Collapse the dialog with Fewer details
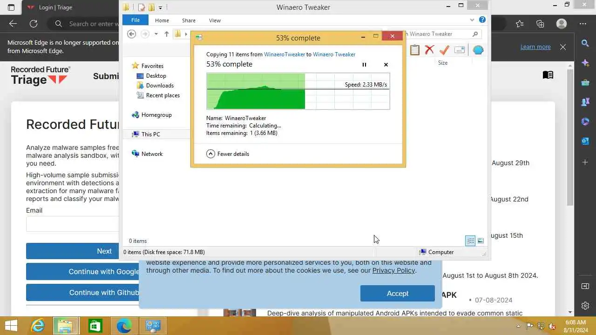The width and height of the screenshot is (596, 335). (x=228, y=154)
